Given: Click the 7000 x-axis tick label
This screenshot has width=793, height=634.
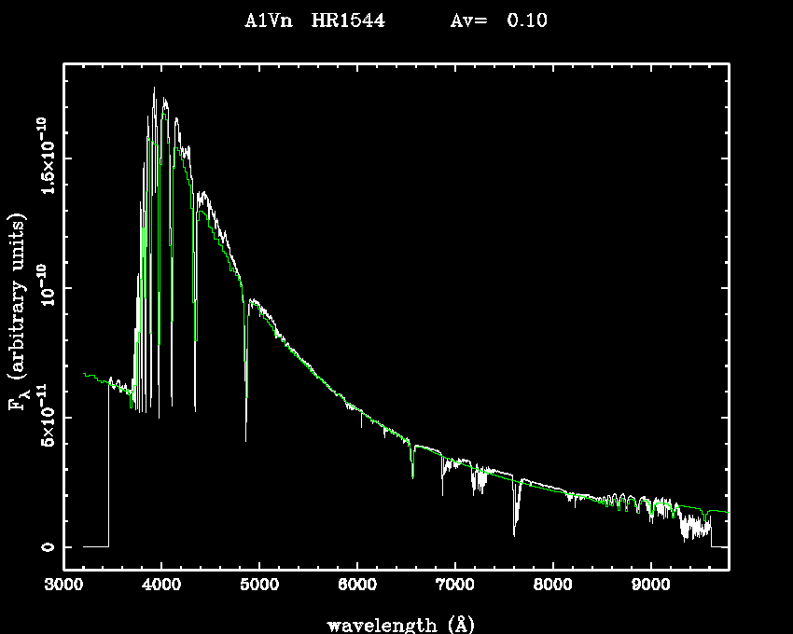Looking at the screenshot, I should [455, 587].
